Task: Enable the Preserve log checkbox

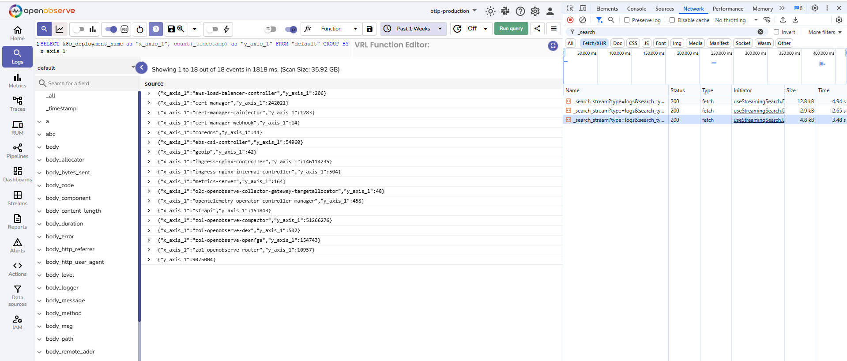Action: tap(627, 20)
